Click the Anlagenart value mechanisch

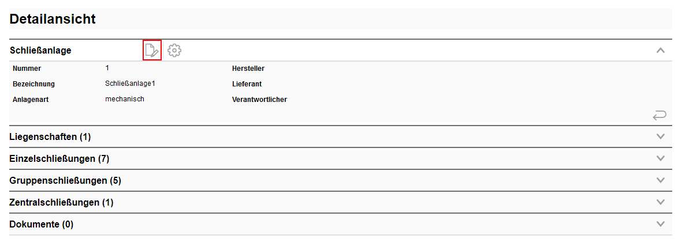pyautogui.click(x=125, y=99)
